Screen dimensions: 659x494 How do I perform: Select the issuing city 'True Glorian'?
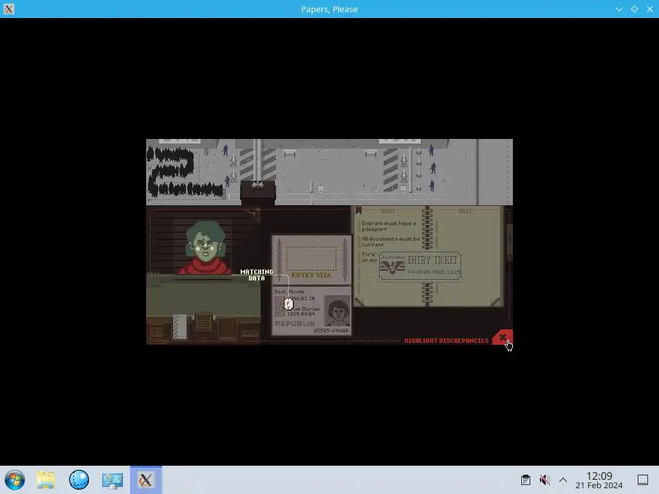click(304, 309)
